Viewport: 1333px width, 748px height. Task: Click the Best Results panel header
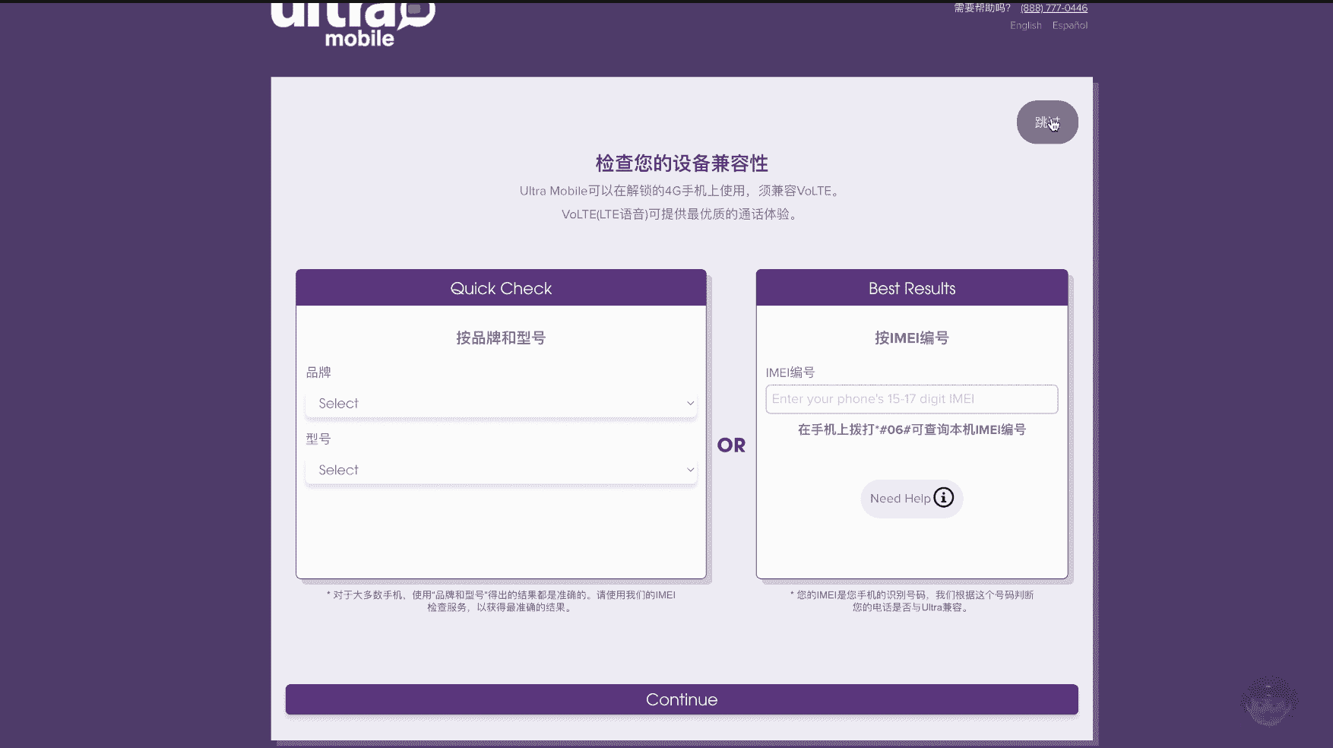911,288
